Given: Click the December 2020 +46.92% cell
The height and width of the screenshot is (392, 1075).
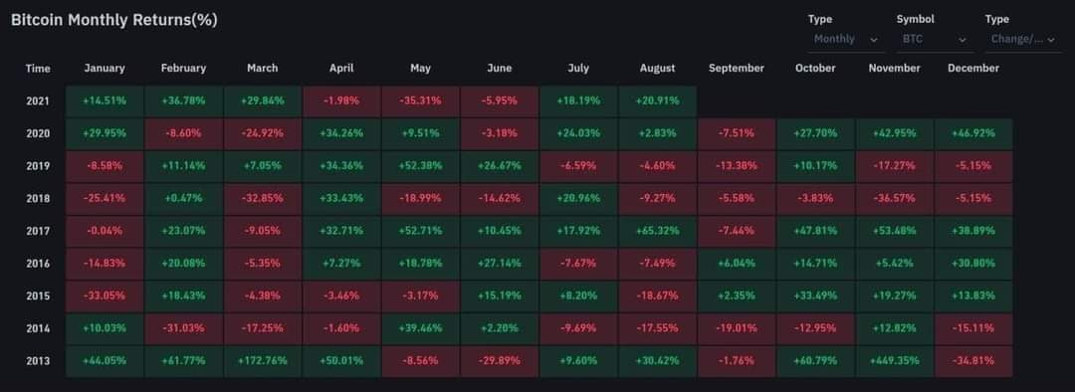Looking at the screenshot, I should pyautogui.click(x=973, y=133).
